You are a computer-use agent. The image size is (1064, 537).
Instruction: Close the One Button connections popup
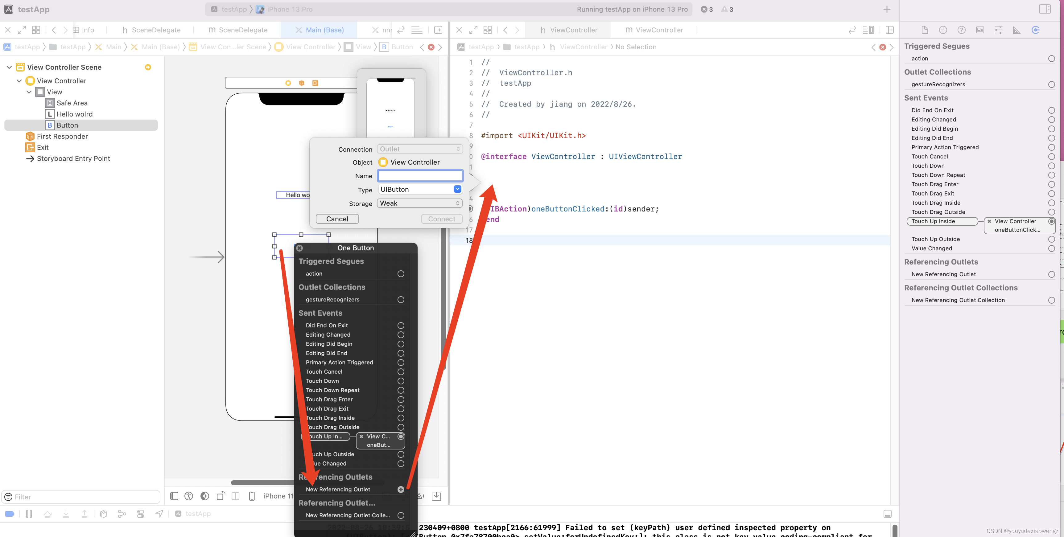pyautogui.click(x=299, y=248)
